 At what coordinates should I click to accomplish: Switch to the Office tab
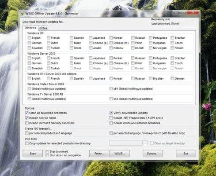pos(43,28)
